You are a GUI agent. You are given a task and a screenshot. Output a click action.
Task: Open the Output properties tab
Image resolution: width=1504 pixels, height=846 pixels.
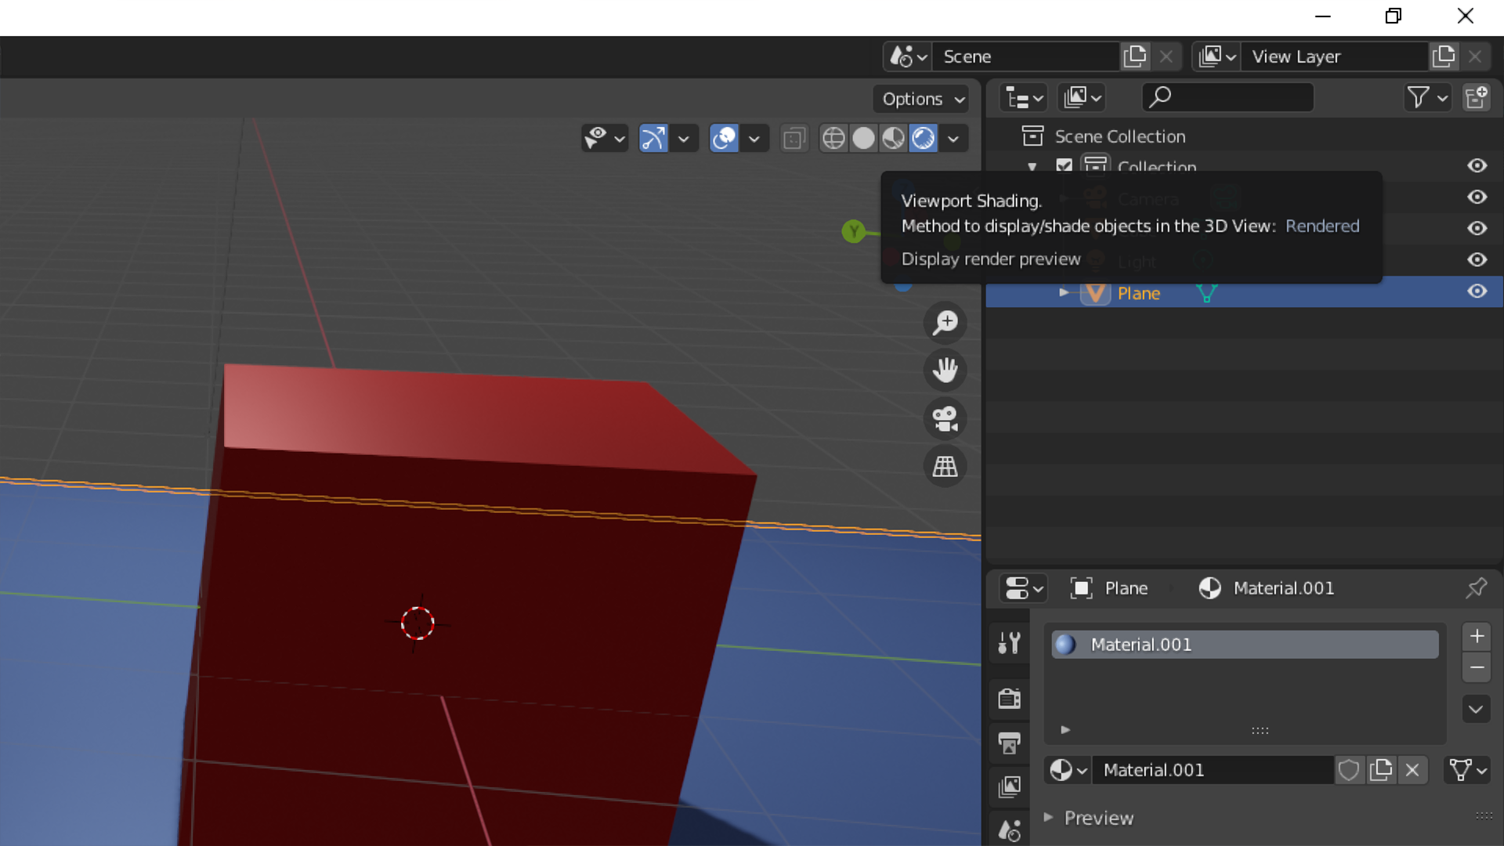point(1010,743)
